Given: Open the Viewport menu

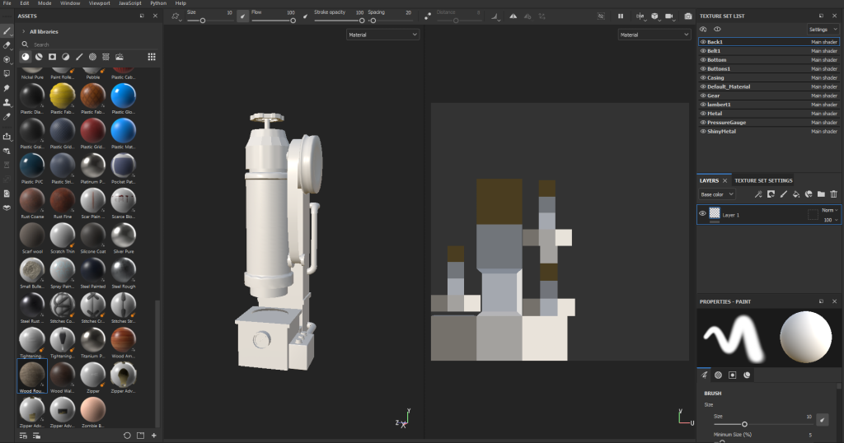Looking at the screenshot, I should pyautogui.click(x=98, y=3).
